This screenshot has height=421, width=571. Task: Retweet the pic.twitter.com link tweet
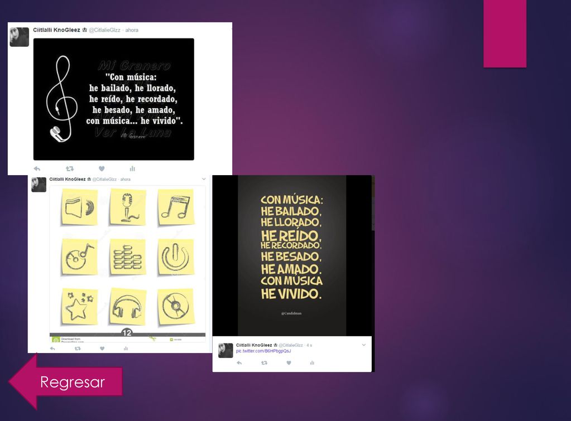click(265, 363)
